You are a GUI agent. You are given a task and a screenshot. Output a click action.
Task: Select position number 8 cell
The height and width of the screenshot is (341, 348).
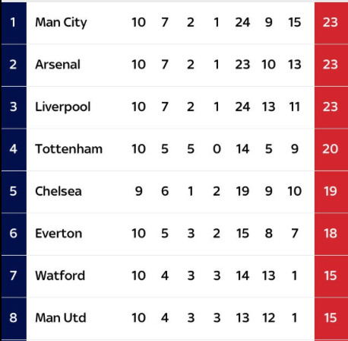[x=14, y=318]
